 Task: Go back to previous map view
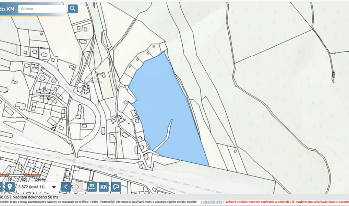click(x=66, y=187)
